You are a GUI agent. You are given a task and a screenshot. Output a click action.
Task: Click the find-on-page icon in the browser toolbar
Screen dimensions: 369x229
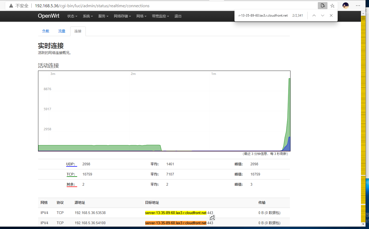[322, 5]
